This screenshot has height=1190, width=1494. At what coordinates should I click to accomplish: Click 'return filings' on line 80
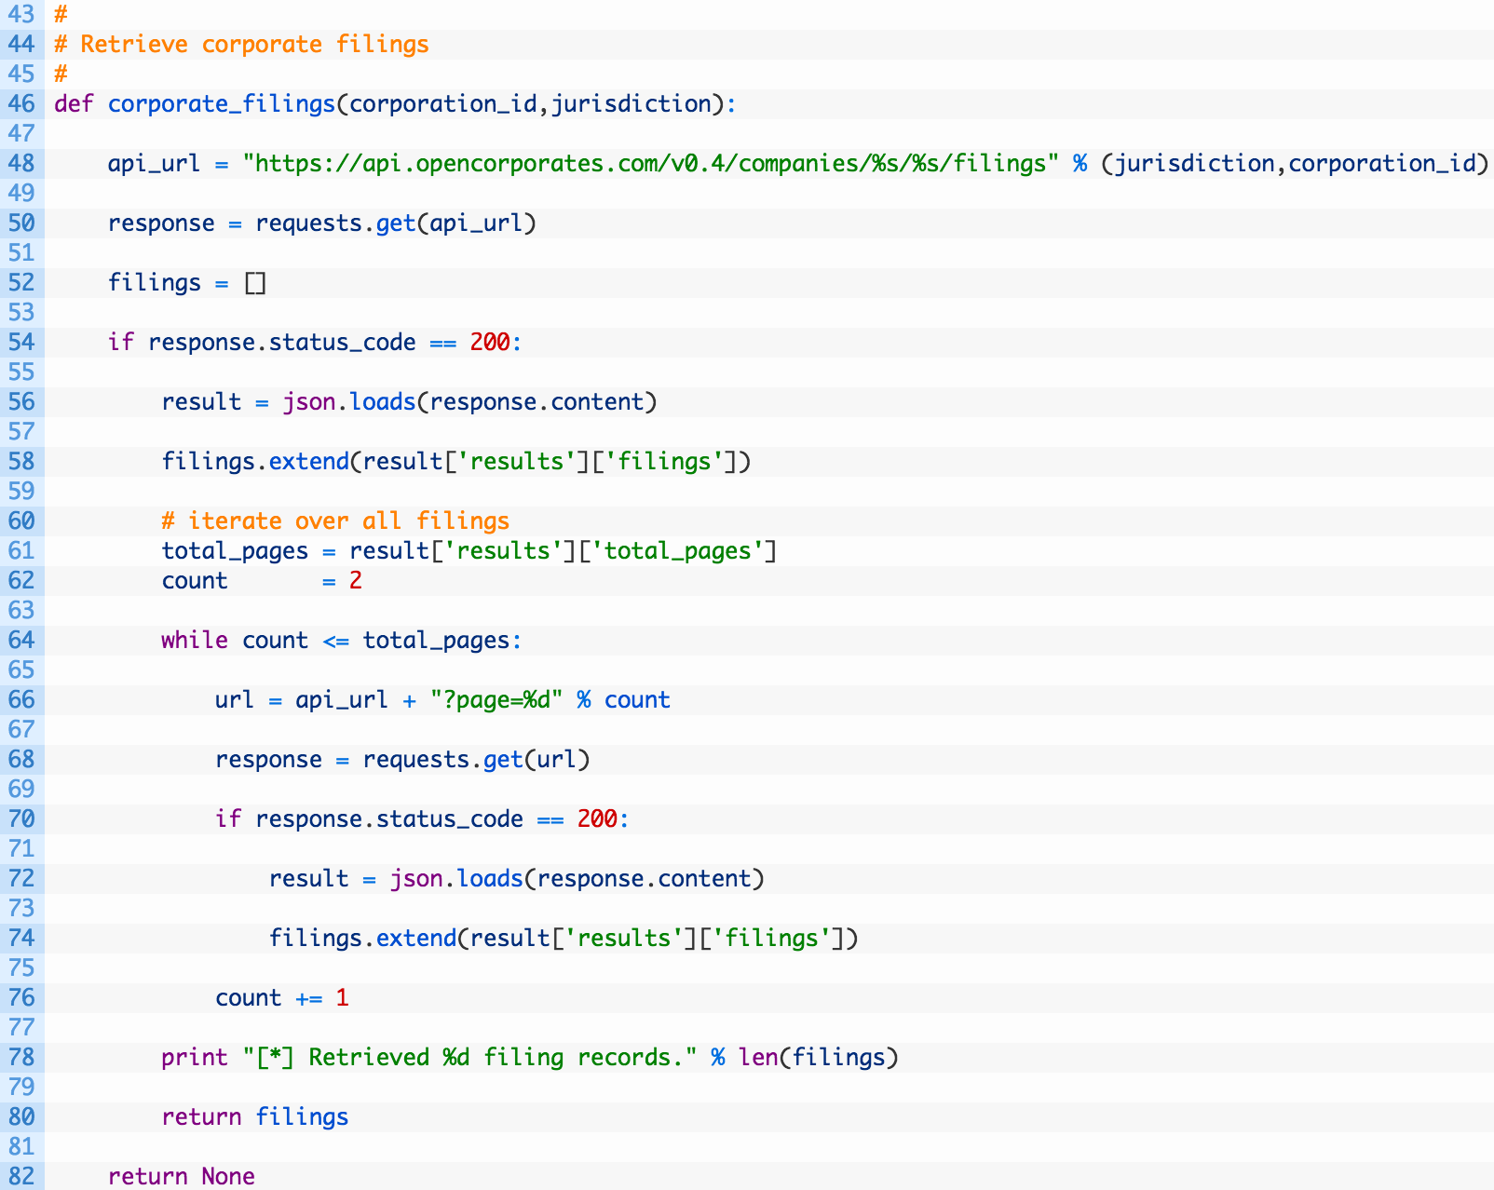255,1116
